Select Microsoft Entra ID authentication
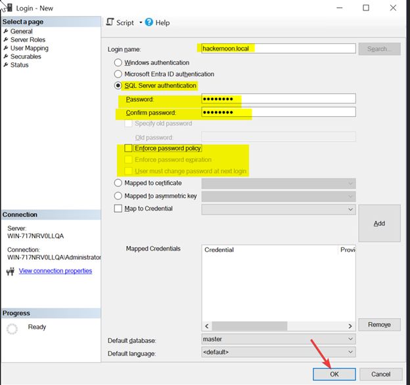Screen dimensions: 410x385 [x=118, y=74]
